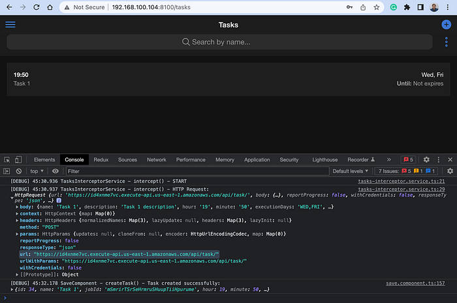The height and width of the screenshot is (303, 457).
Task: Show the console sidebar
Action: 7,171
